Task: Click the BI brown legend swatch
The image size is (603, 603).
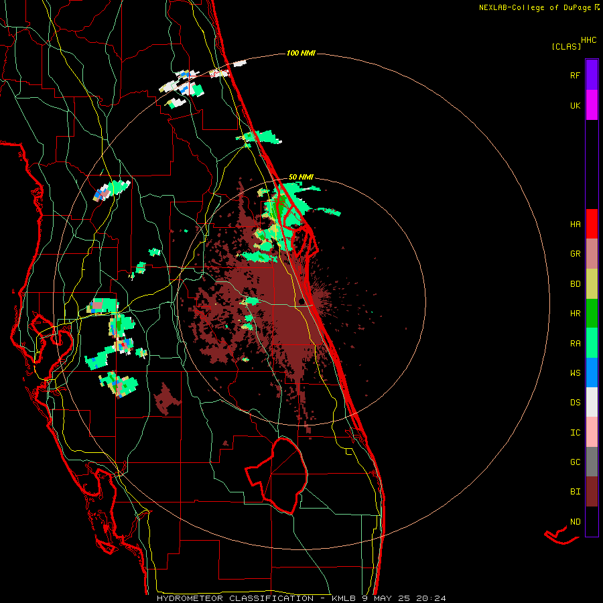Action: [x=592, y=492]
